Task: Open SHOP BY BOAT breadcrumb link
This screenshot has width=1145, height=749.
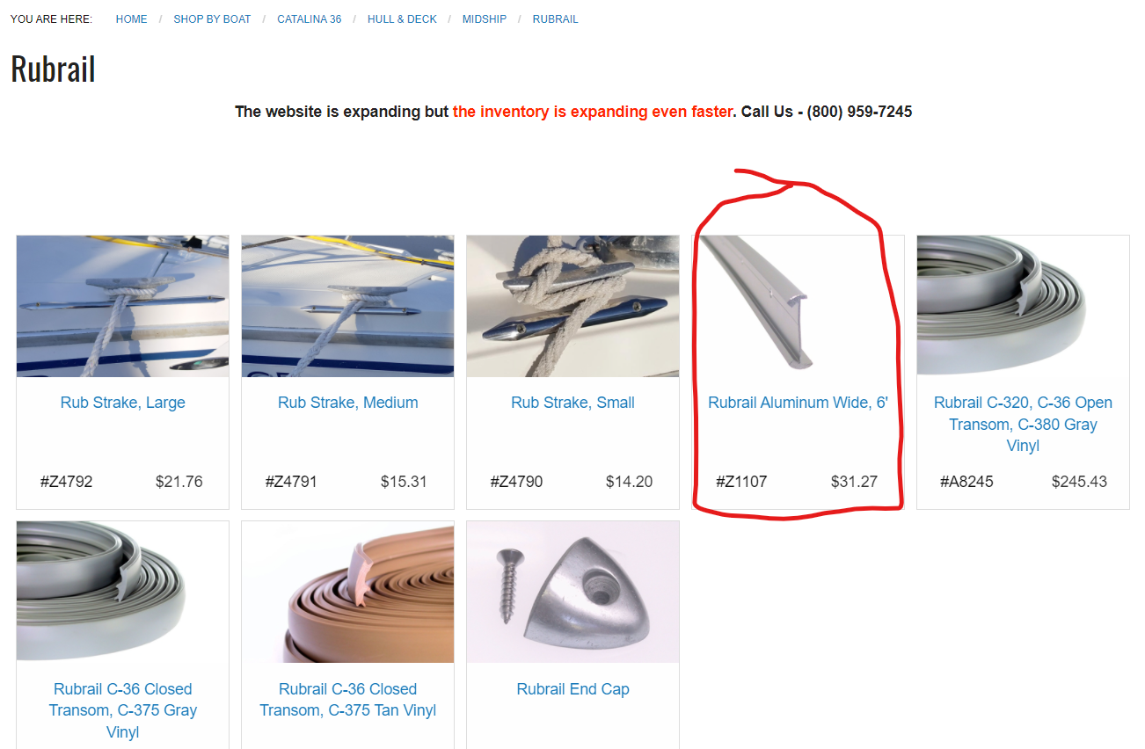Action: click(212, 19)
